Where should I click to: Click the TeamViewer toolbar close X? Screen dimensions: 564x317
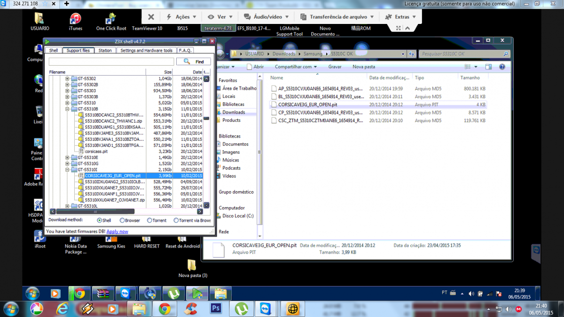151,16
